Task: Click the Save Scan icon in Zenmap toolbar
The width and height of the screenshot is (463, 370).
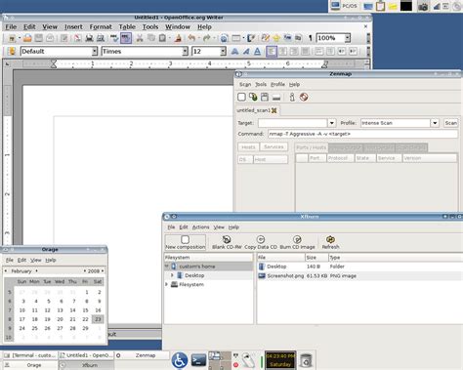Action: pos(265,97)
